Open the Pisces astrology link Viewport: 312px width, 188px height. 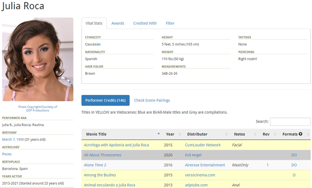(7, 154)
